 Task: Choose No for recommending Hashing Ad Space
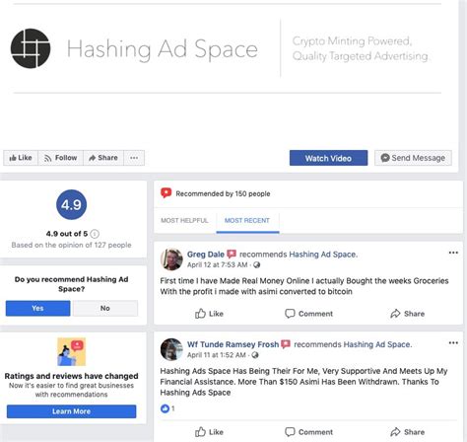(105, 308)
